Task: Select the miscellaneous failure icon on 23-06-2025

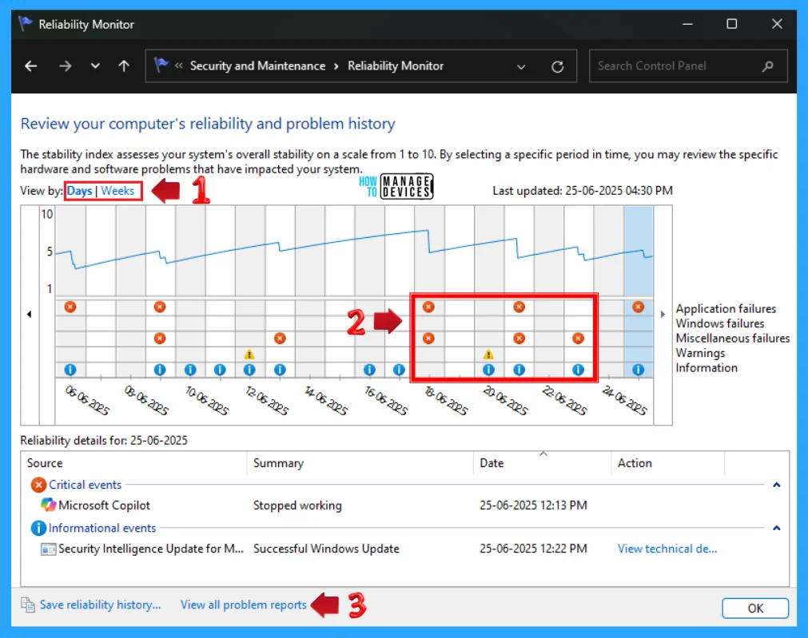Action: [578, 339]
